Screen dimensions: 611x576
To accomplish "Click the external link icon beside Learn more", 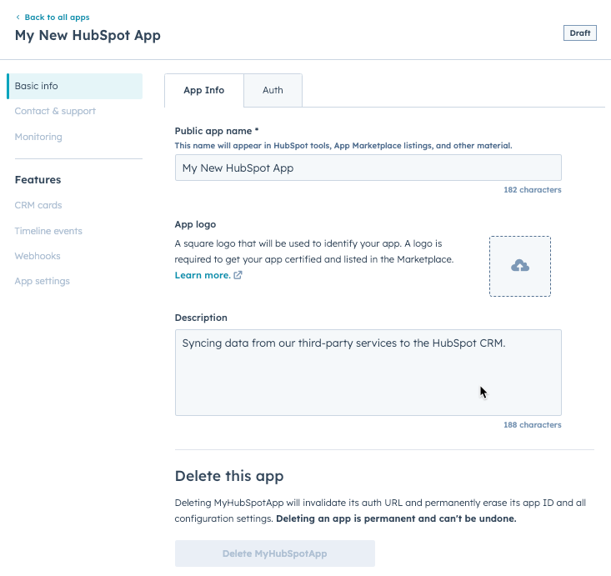I will click(238, 275).
